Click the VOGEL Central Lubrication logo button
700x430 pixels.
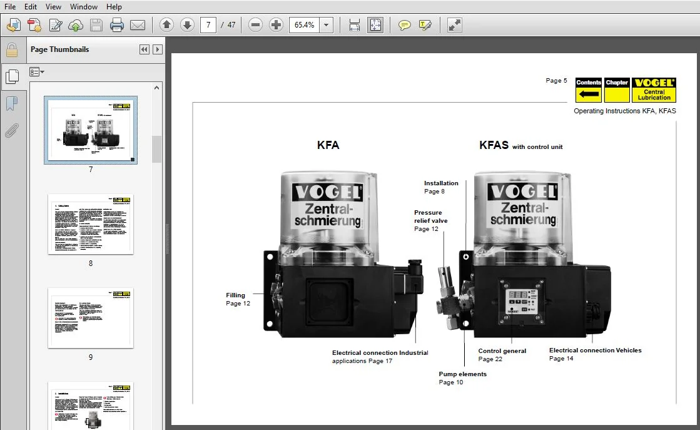coord(654,90)
